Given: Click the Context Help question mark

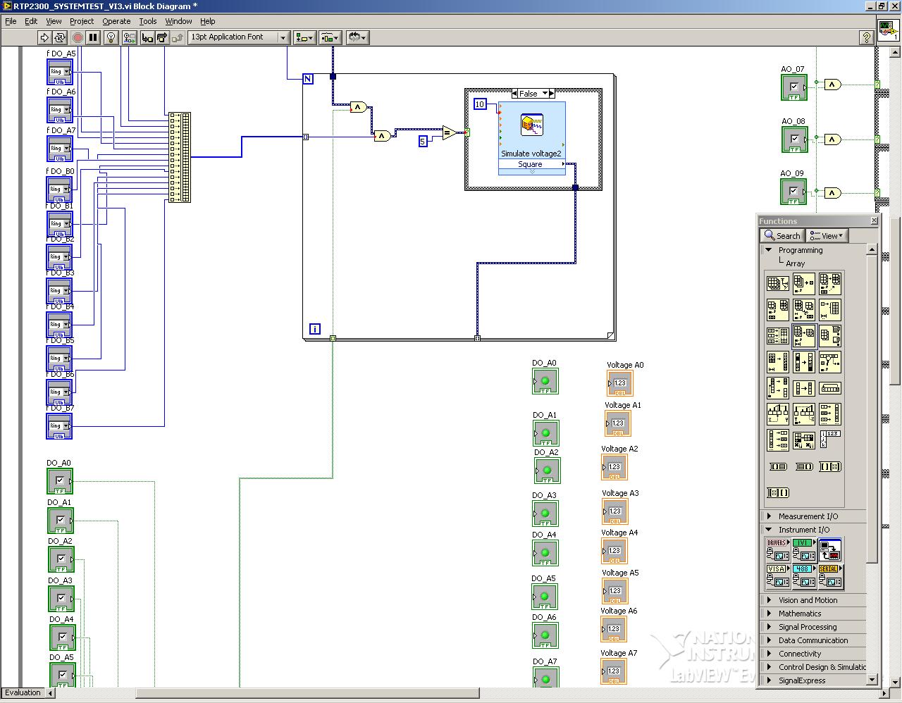Looking at the screenshot, I should (867, 38).
